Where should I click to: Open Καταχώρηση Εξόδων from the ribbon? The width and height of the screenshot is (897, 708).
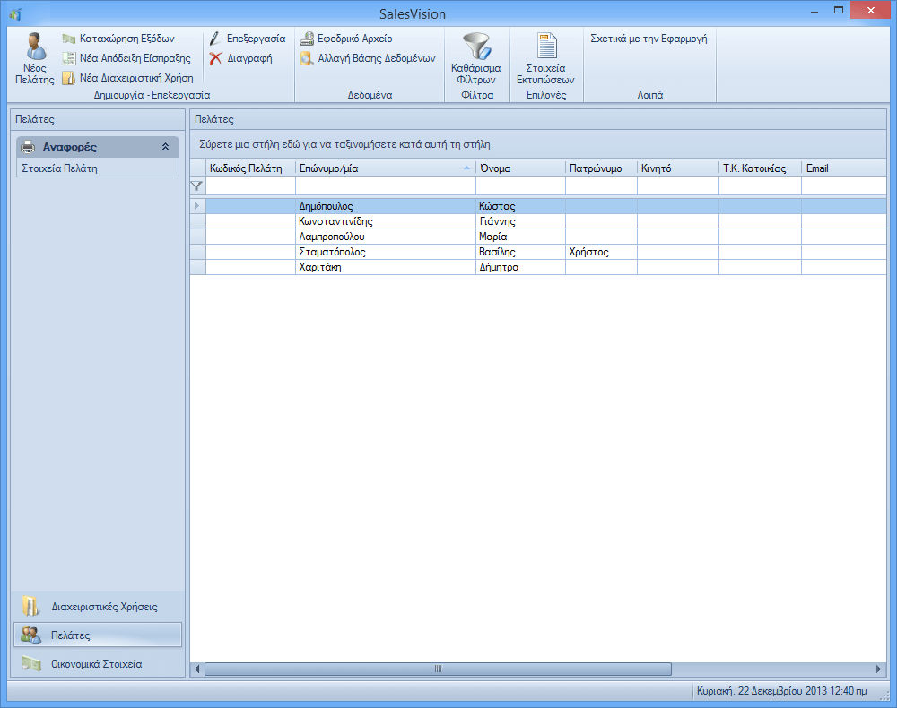pyautogui.click(x=69, y=39)
